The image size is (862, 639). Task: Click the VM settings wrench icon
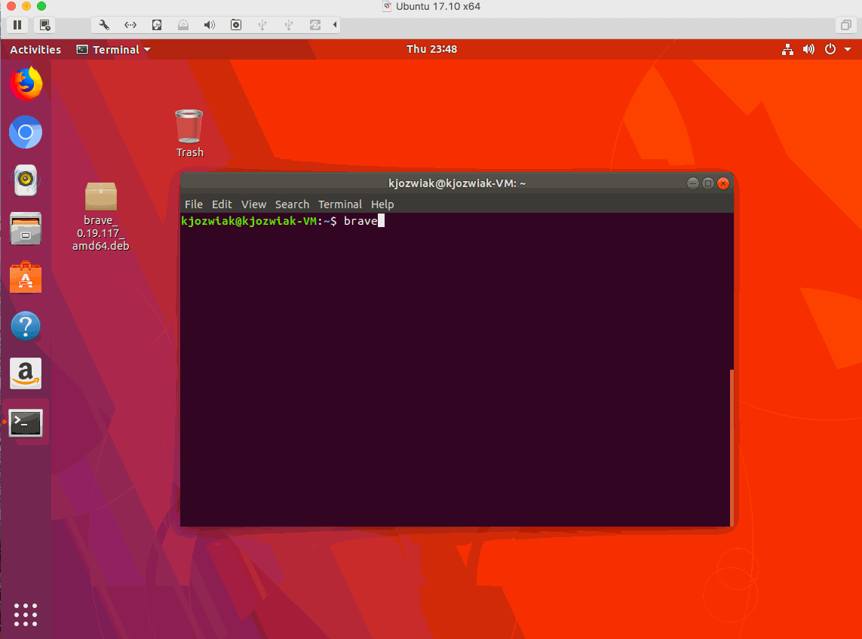click(104, 24)
